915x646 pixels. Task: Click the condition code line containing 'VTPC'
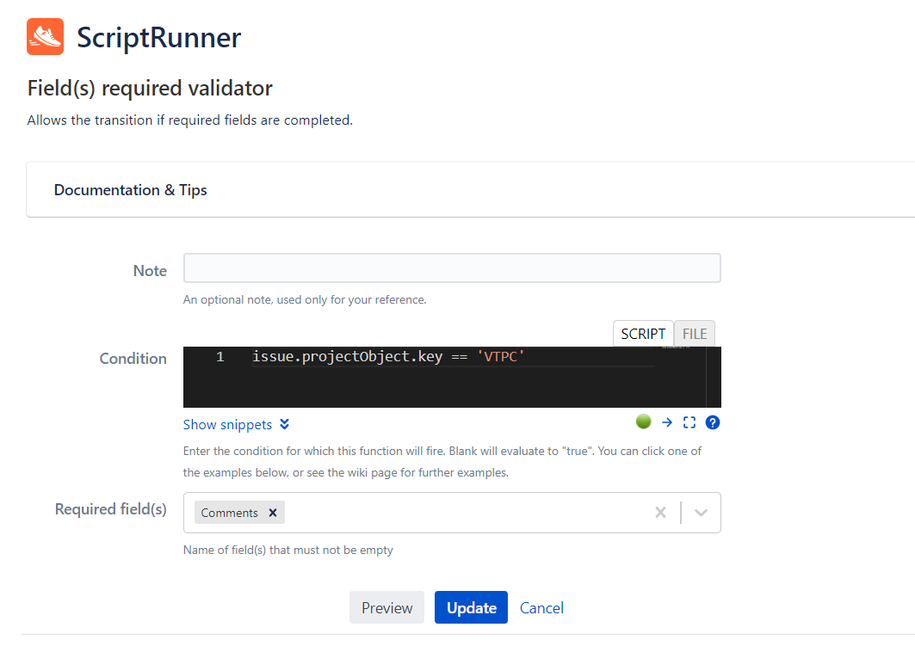coord(387,356)
